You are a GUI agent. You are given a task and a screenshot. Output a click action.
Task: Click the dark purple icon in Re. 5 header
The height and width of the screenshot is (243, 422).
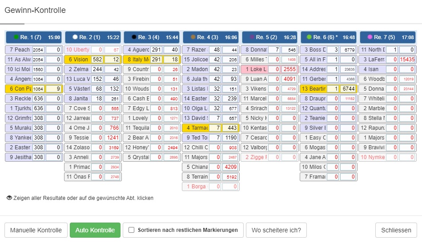(252, 37)
